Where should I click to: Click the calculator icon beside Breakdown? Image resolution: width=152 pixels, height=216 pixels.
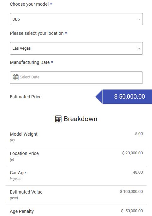tap(58, 119)
